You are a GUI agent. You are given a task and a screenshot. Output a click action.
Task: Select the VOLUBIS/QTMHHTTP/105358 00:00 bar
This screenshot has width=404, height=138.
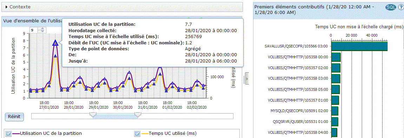coord(336,57)
